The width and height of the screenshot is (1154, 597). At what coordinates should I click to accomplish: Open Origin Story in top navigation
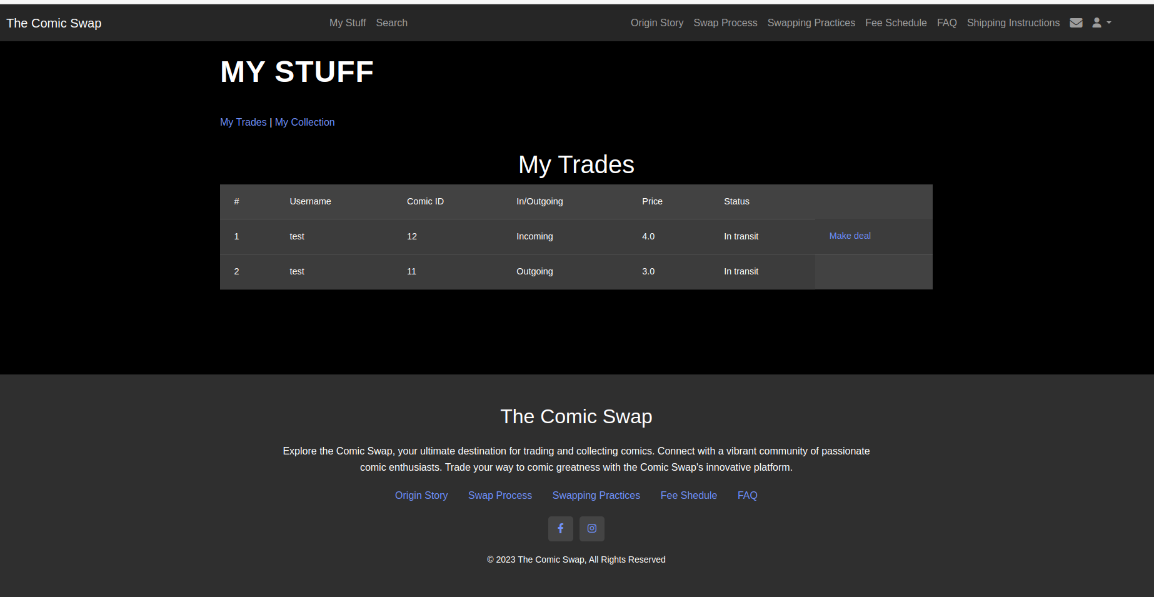(x=656, y=23)
